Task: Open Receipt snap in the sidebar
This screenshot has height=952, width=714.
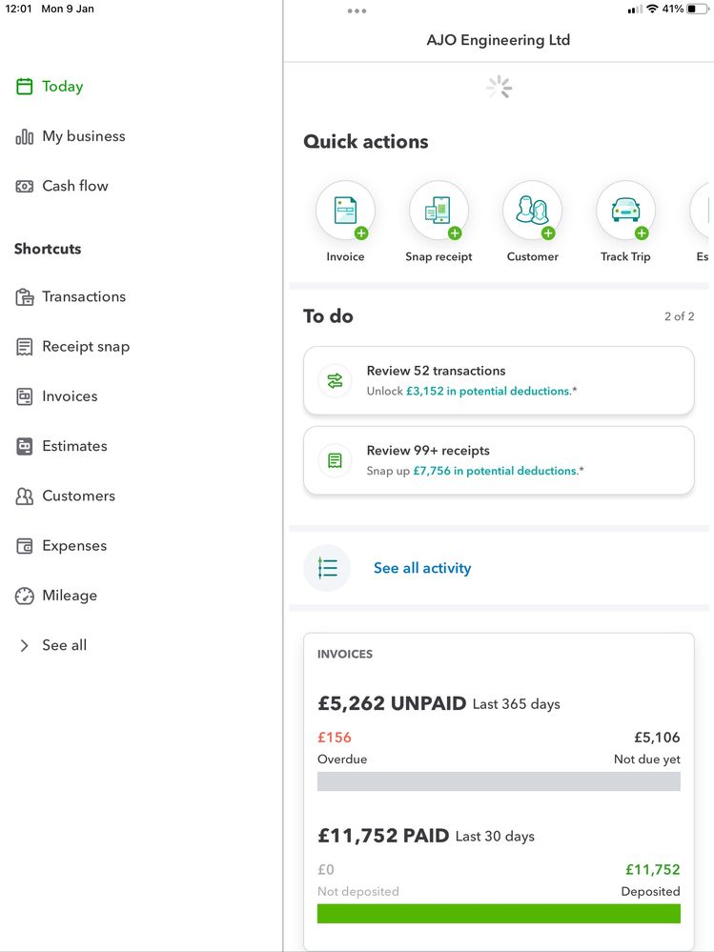Action: pos(85,347)
